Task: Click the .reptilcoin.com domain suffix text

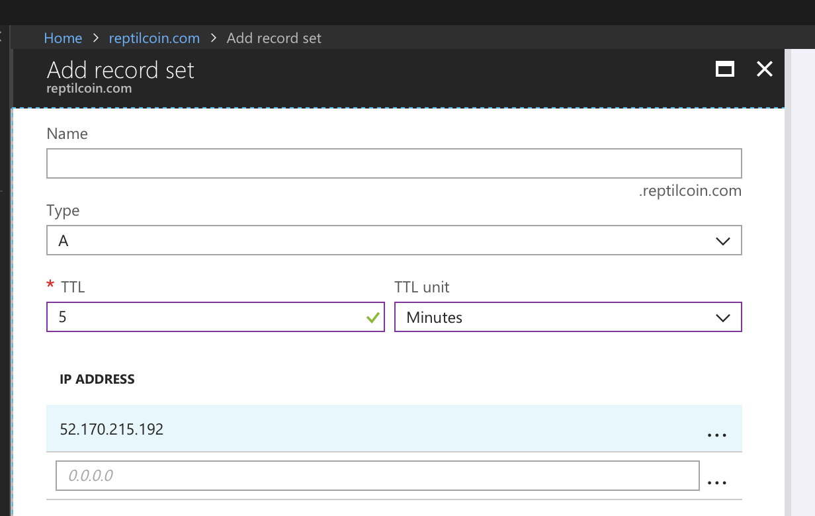Action: [x=690, y=191]
